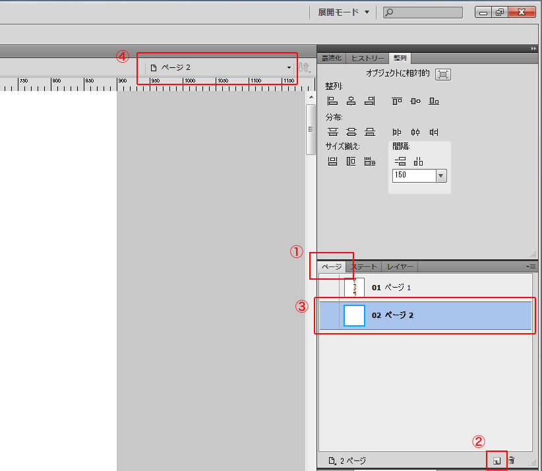Click the align right edges icon

[x=370, y=101]
